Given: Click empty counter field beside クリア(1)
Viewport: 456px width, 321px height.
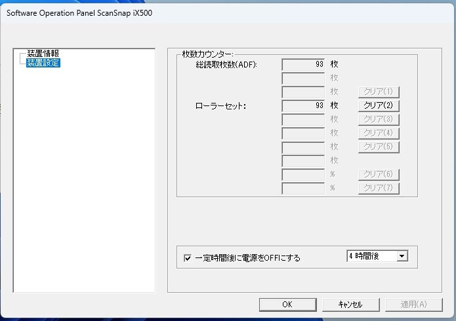Looking at the screenshot, I should [303, 92].
